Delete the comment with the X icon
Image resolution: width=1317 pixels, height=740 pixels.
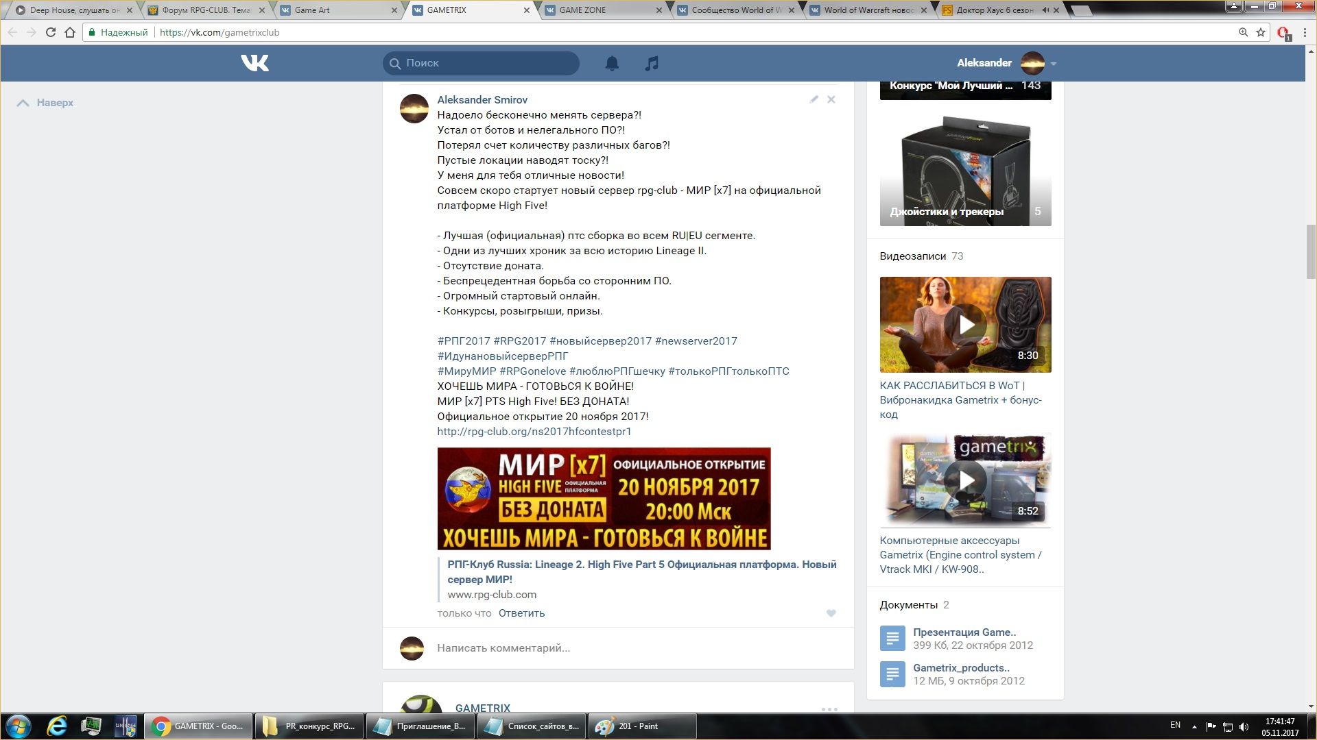click(x=831, y=99)
